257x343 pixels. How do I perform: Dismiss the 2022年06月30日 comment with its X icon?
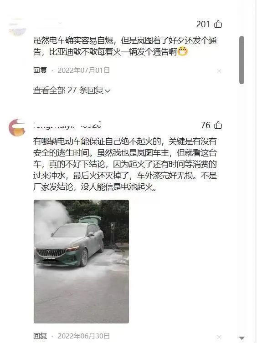coord(219,337)
